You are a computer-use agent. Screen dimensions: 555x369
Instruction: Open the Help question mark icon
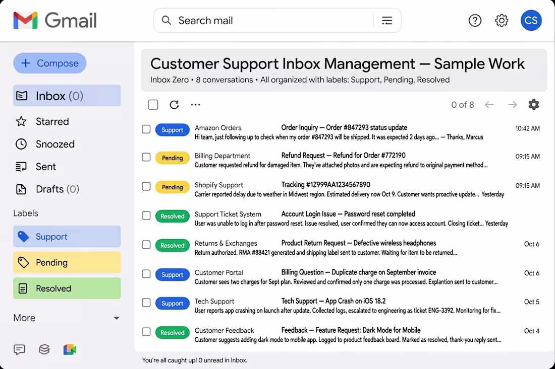tap(475, 21)
